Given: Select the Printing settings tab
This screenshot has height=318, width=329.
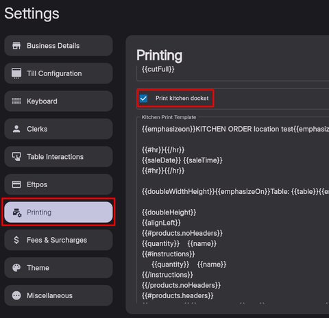Looking at the screenshot, I should [58, 212].
